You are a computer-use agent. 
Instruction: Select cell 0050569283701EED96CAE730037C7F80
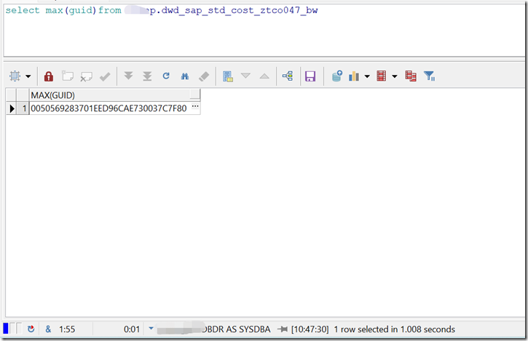pyautogui.click(x=109, y=108)
